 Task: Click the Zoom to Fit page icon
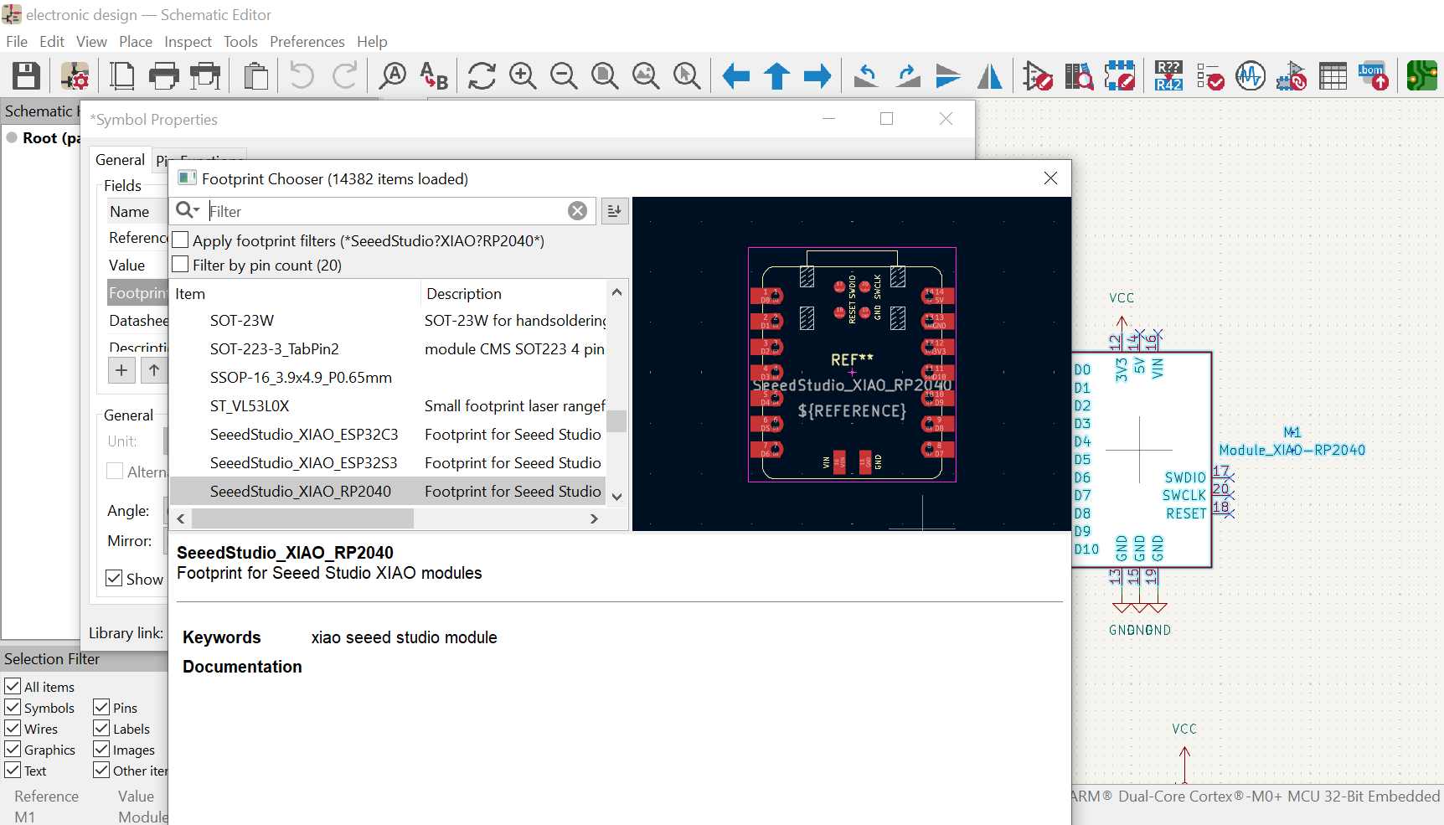click(605, 76)
